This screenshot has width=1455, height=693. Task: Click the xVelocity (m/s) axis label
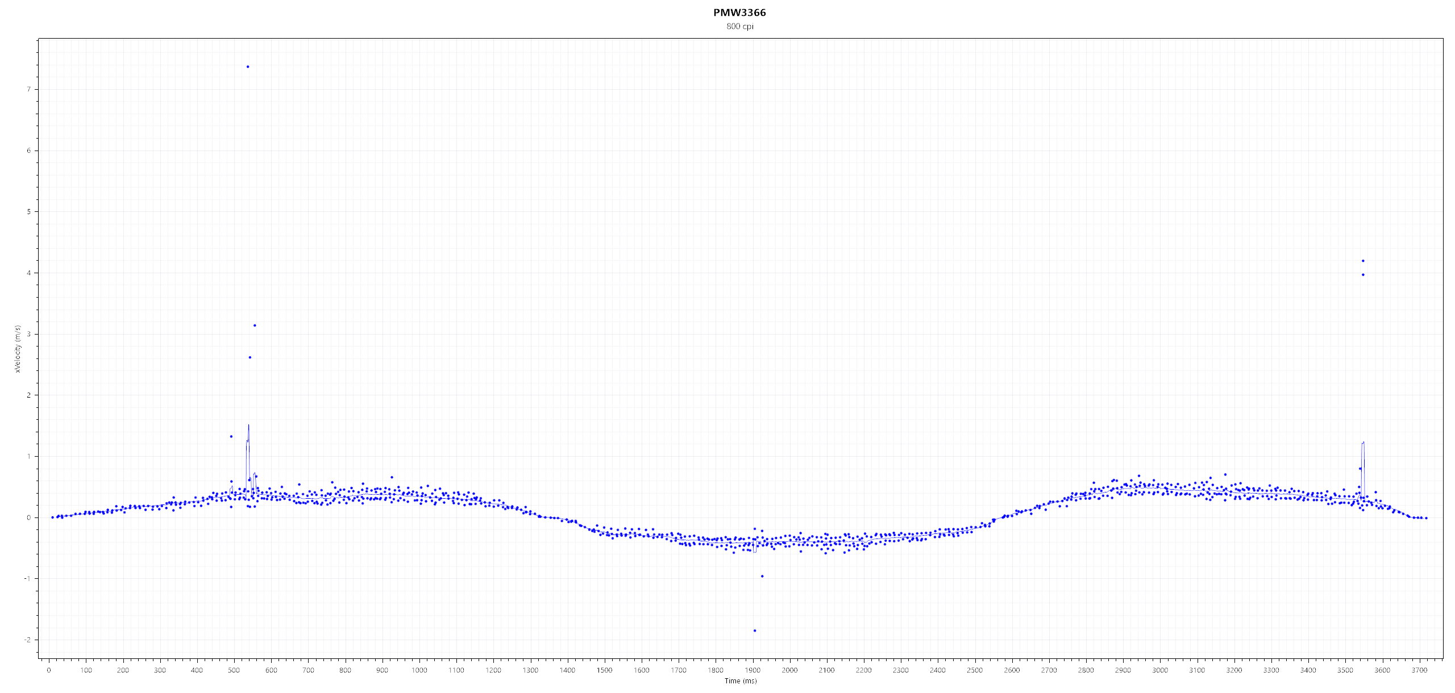[x=18, y=349]
